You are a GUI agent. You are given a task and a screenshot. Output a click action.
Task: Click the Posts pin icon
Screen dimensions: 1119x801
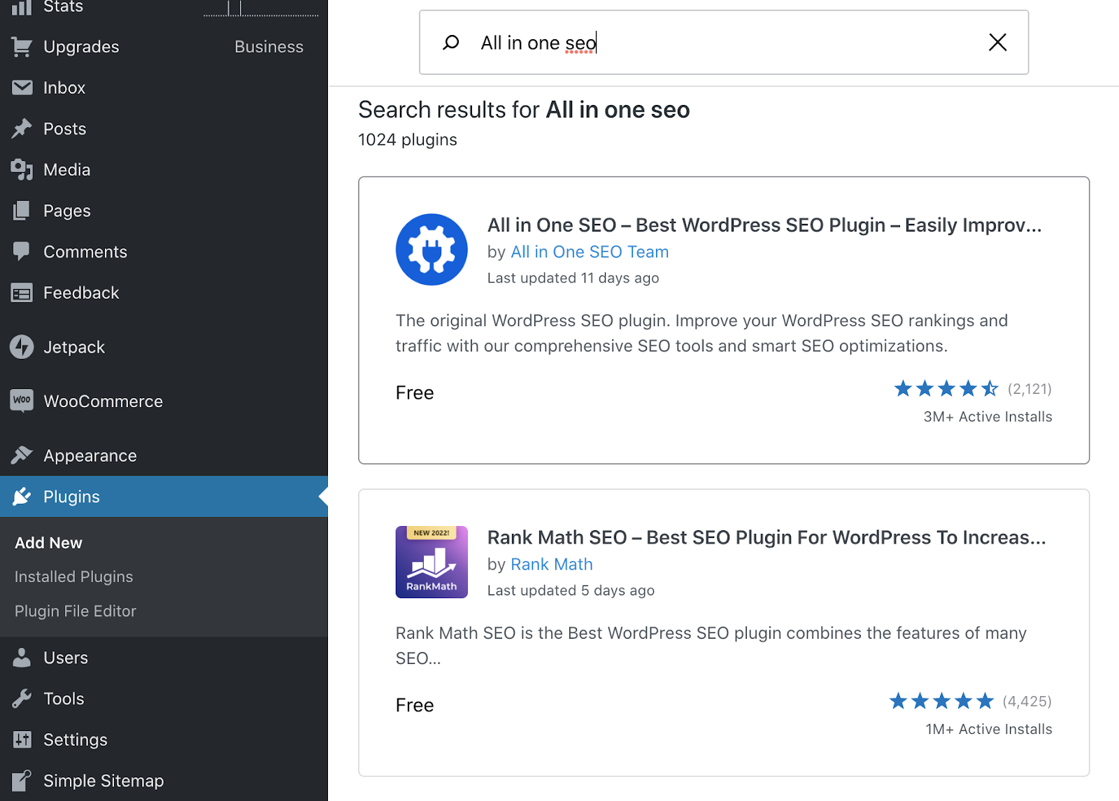pos(22,129)
